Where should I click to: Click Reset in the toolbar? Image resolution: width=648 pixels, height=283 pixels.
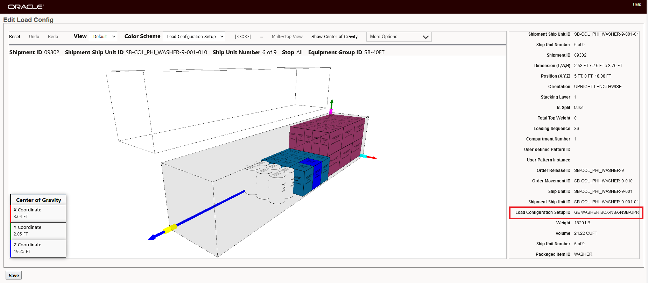click(x=15, y=37)
